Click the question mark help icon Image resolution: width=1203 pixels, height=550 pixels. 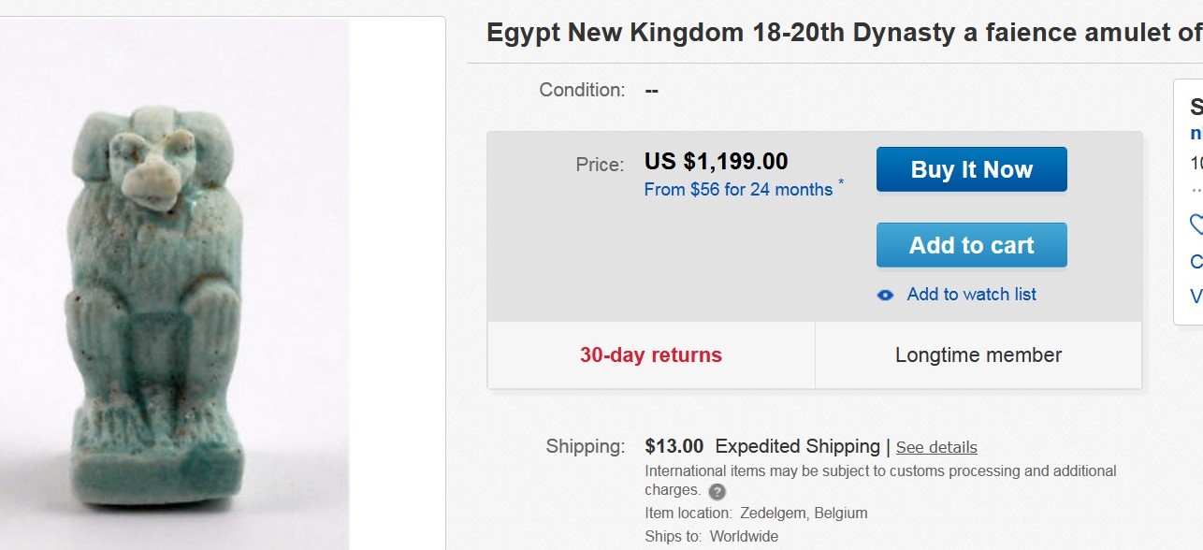[717, 491]
